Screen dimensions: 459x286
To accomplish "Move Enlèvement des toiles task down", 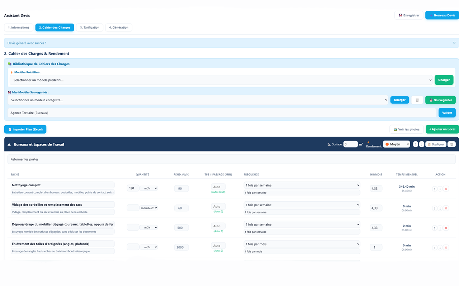I will point(440,247).
